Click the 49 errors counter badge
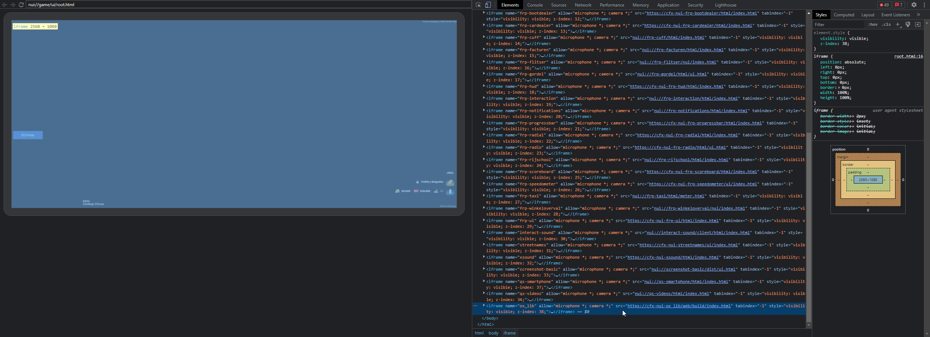The image size is (930, 337). (x=884, y=5)
